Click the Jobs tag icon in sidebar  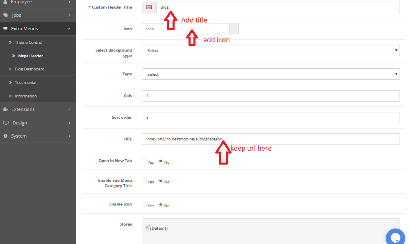pos(5,15)
